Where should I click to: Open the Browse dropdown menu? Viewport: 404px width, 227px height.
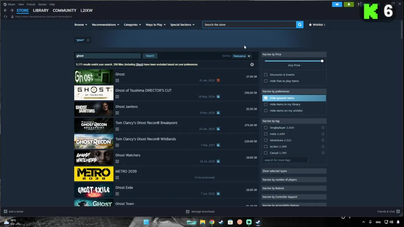81,25
